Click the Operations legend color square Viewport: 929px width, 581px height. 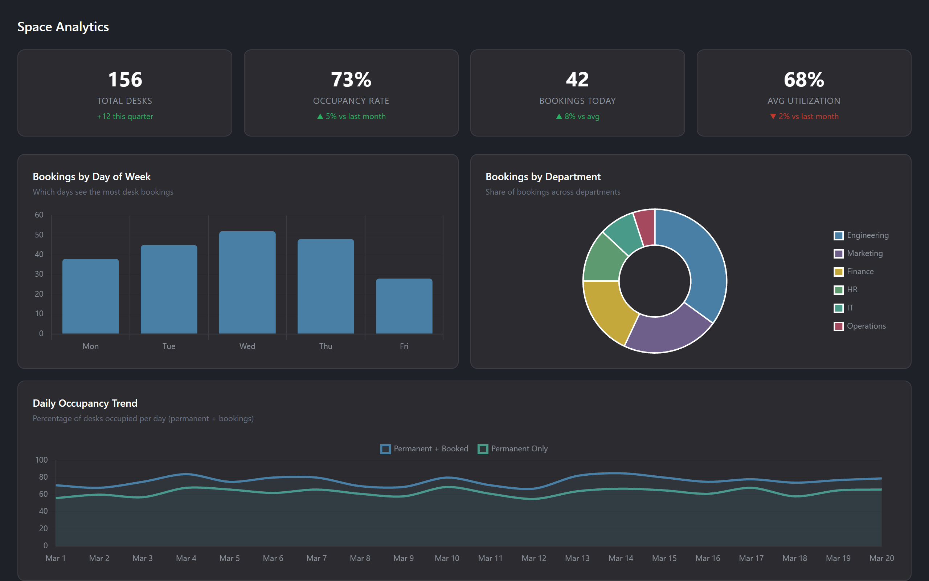tap(838, 326)
